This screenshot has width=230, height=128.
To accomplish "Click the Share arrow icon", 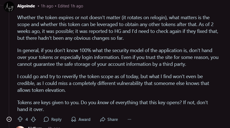I will (x=103, y=119).
